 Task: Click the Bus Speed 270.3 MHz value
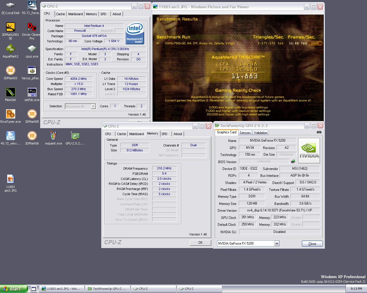[79, 89]
